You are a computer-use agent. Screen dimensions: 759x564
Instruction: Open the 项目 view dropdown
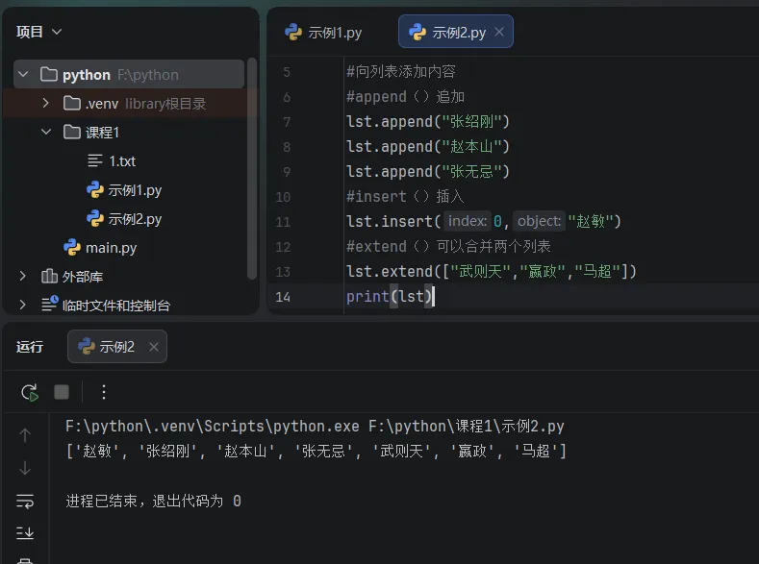tap(38, 32)
